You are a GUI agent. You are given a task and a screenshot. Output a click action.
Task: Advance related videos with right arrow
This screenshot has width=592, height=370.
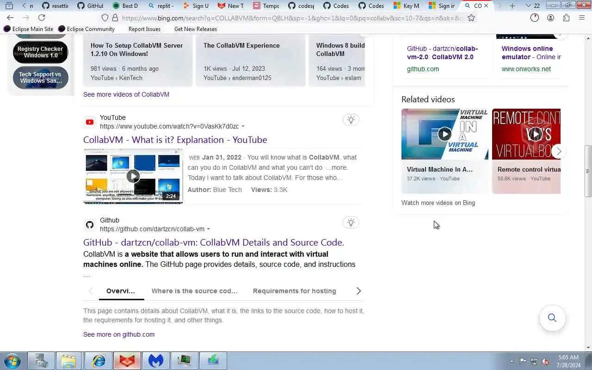559,151
